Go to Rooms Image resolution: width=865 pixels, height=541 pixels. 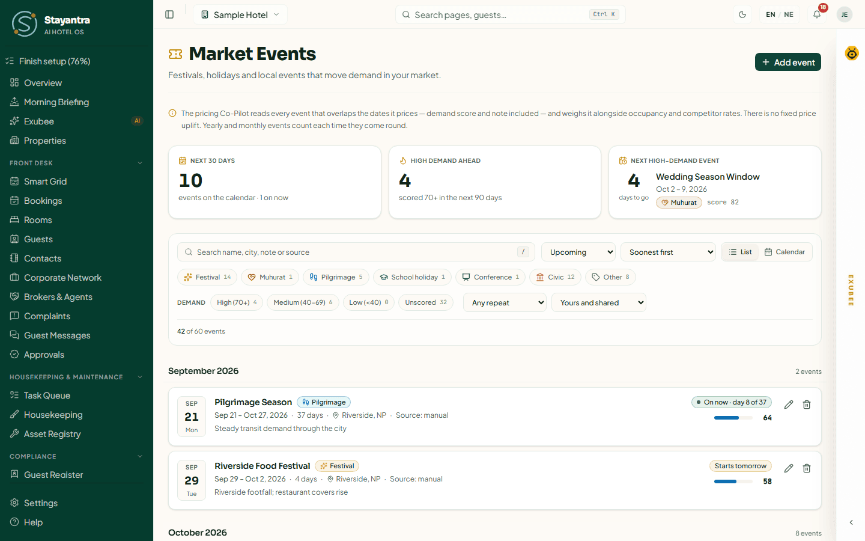tap(76, 220)
